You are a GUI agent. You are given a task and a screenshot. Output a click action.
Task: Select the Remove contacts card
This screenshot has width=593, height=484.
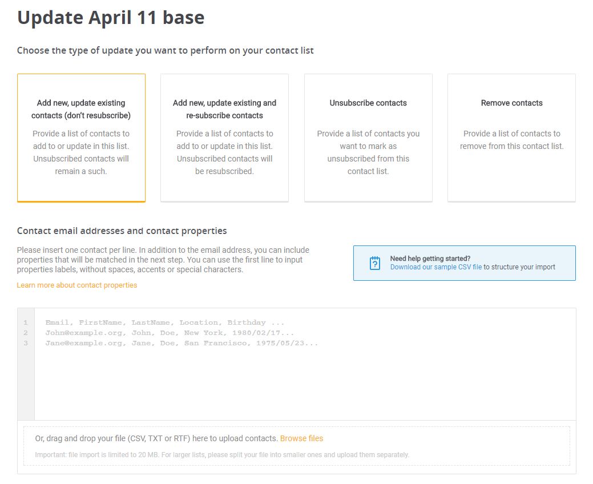coord(512,138)
